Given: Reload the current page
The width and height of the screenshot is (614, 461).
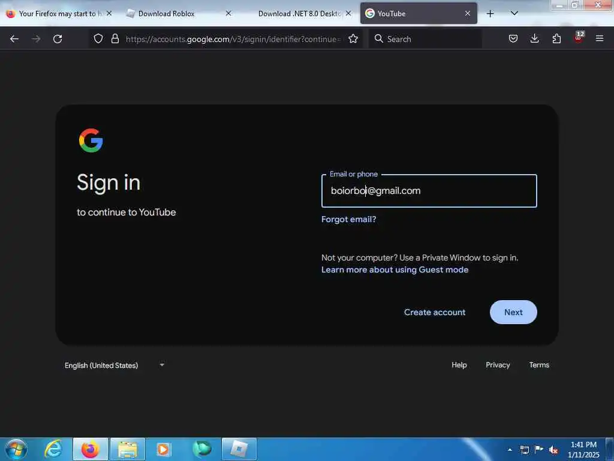Looking at the screenshot, I should tap(58, 39).
